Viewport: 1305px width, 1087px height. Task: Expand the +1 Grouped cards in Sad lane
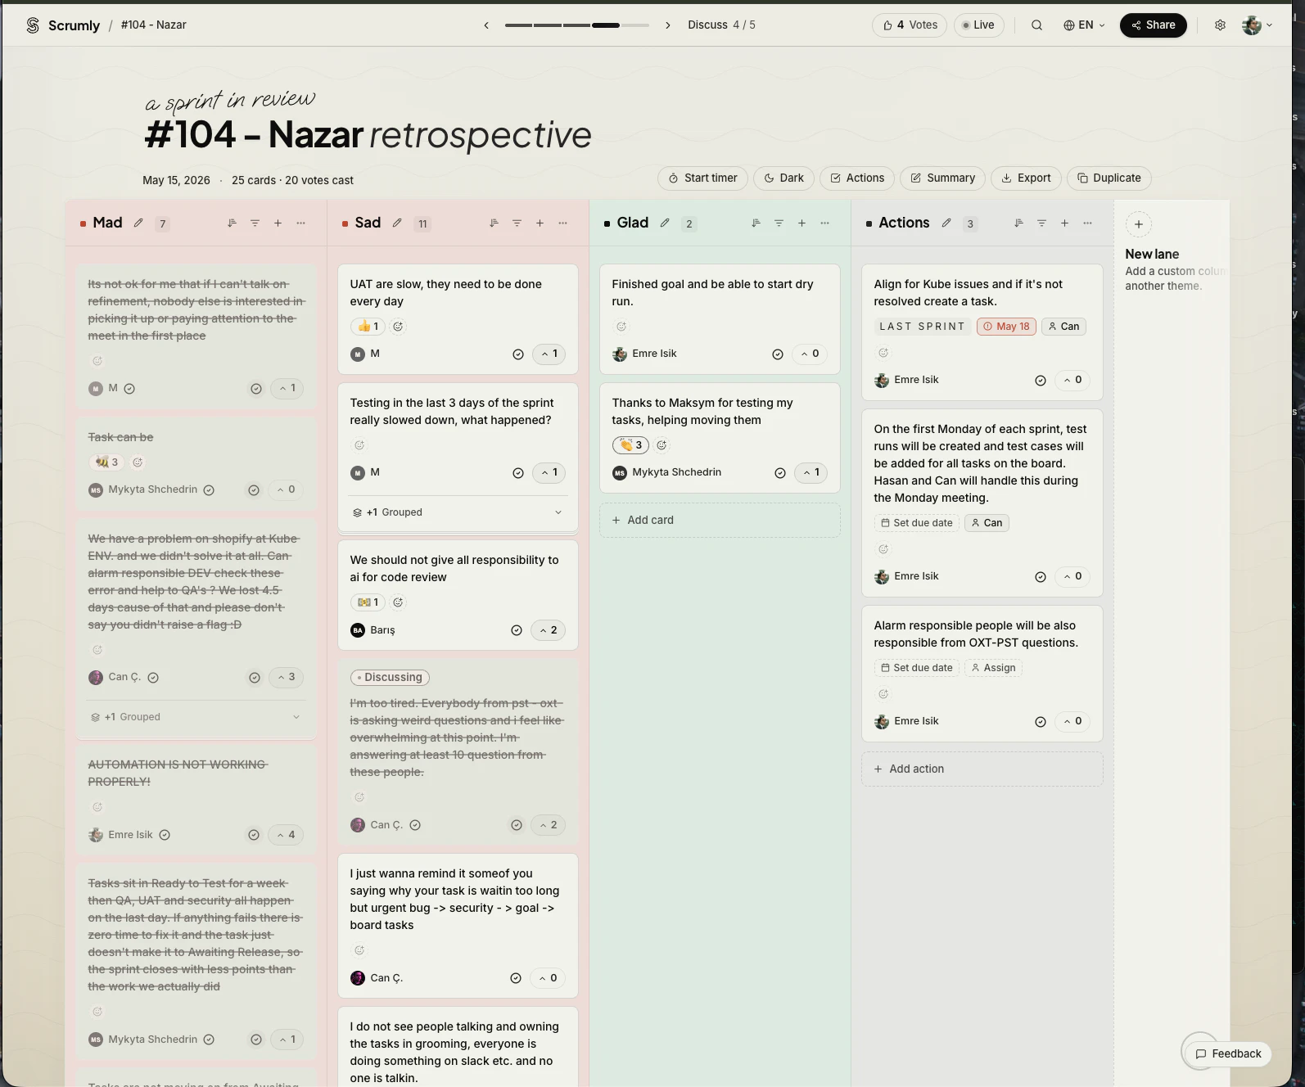458,512
